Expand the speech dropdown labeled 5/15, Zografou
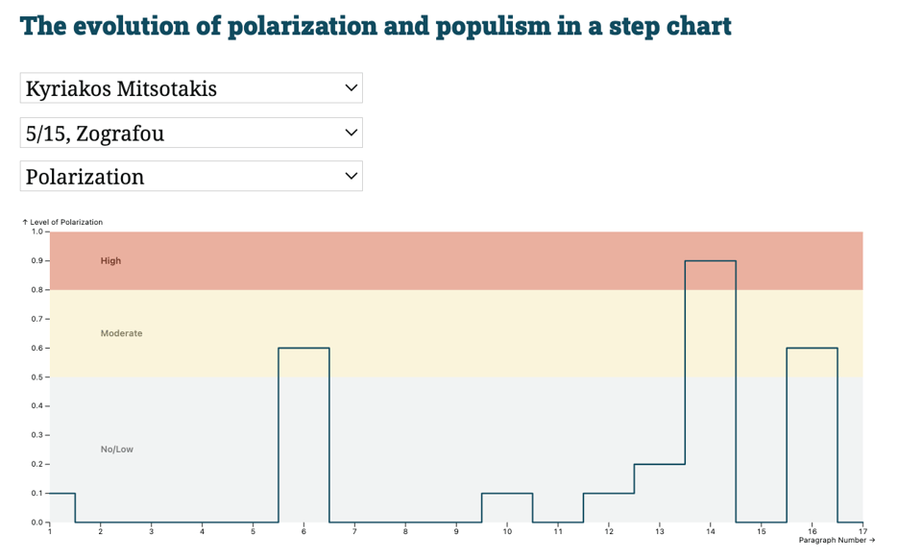922x559 pixels. (x=191, y=132)
